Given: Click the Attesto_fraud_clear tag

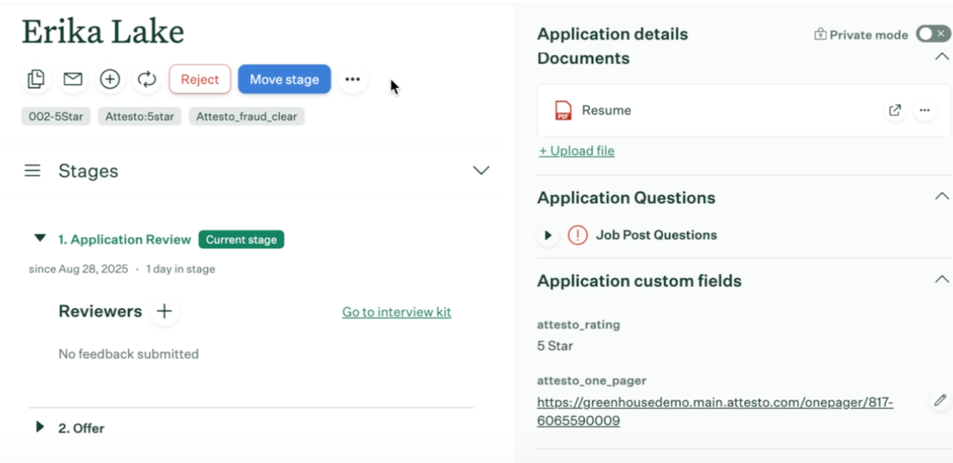Looking at the screenshot, I should 247,117.
